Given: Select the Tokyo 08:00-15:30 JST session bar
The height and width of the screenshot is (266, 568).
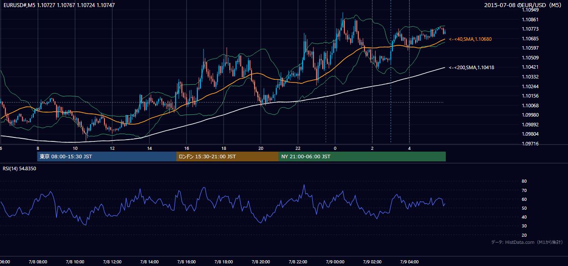Looking at the screenshot, I should (107, 156).
